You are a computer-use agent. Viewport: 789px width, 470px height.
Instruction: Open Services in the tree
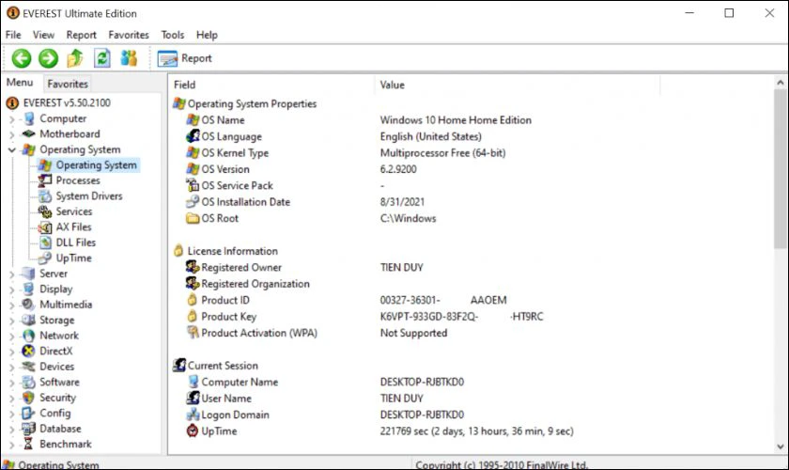click(x=73, y=211)
